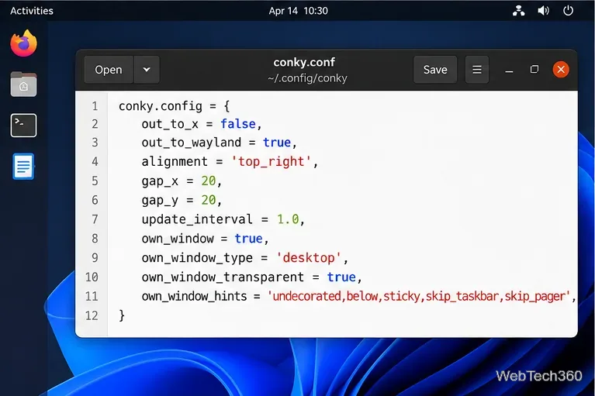Select the Text Editor dock icon
This screenshot has height=396, width=595.
[23, 167]
